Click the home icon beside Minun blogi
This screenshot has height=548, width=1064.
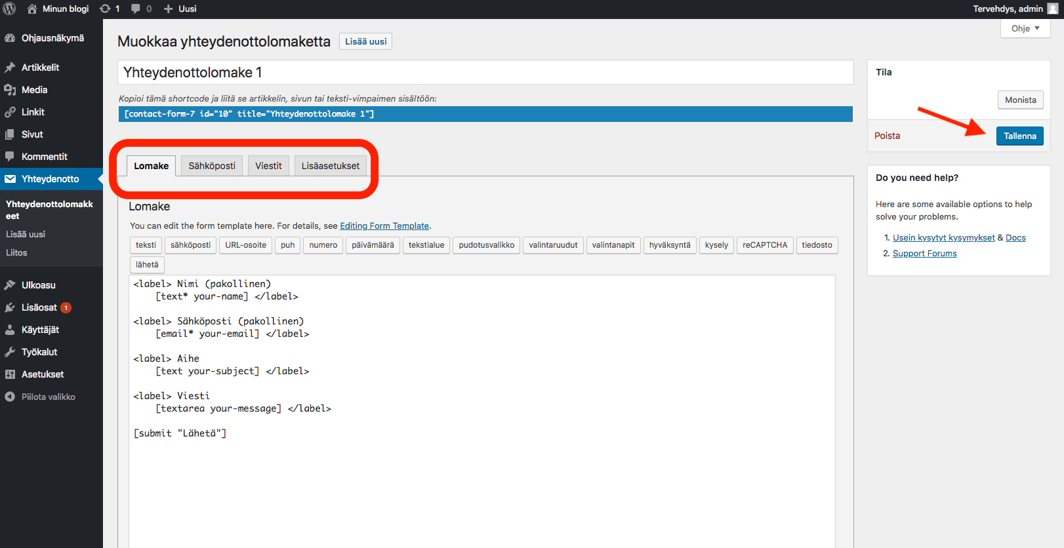(32, 9)
